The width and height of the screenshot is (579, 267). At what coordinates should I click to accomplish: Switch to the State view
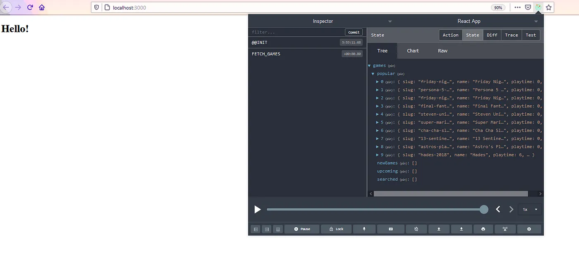472,35
